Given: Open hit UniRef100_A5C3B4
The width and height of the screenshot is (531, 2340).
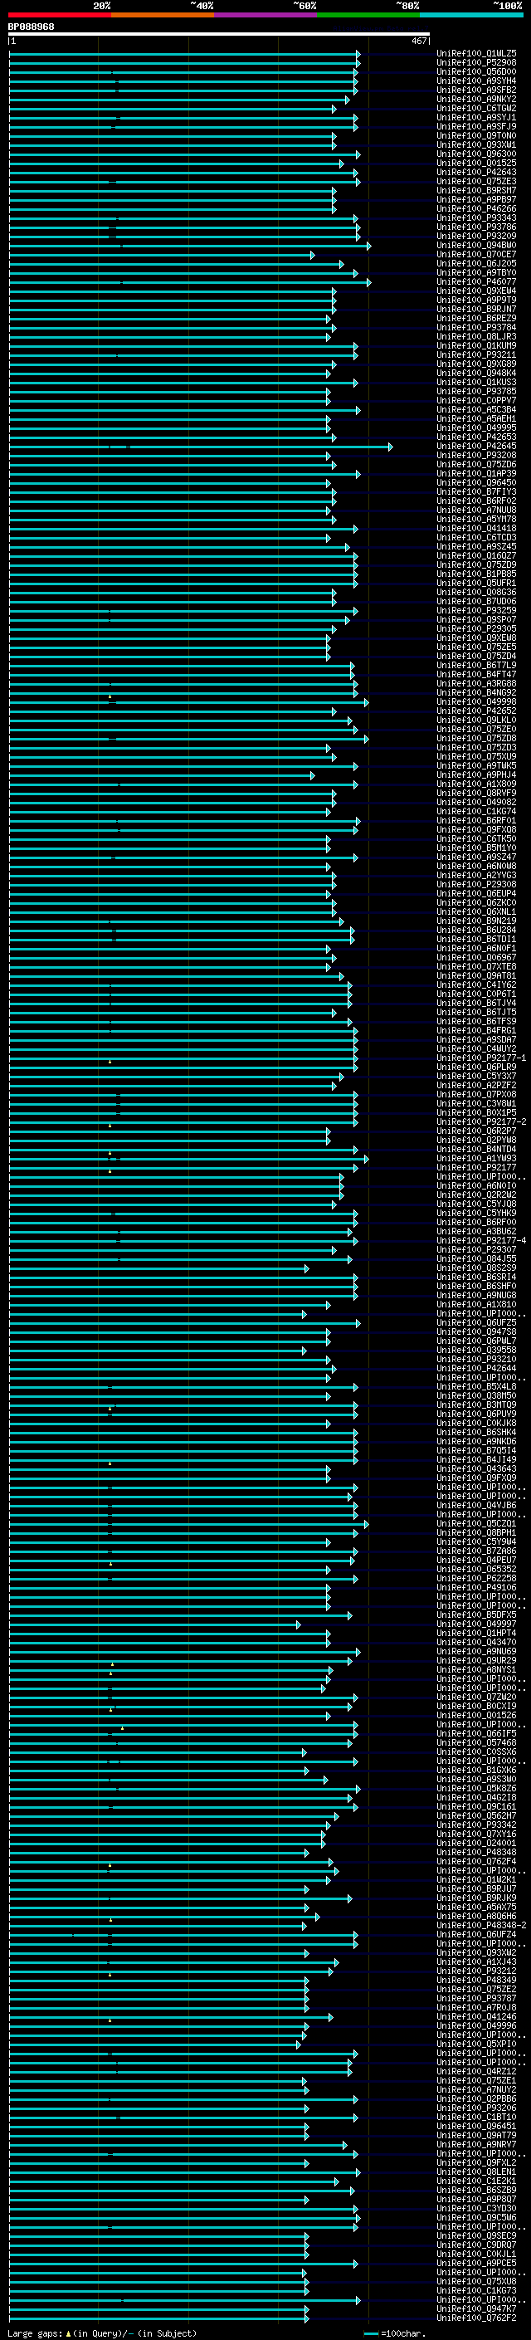Looking at the screenshot, I should tap(476, 410).
